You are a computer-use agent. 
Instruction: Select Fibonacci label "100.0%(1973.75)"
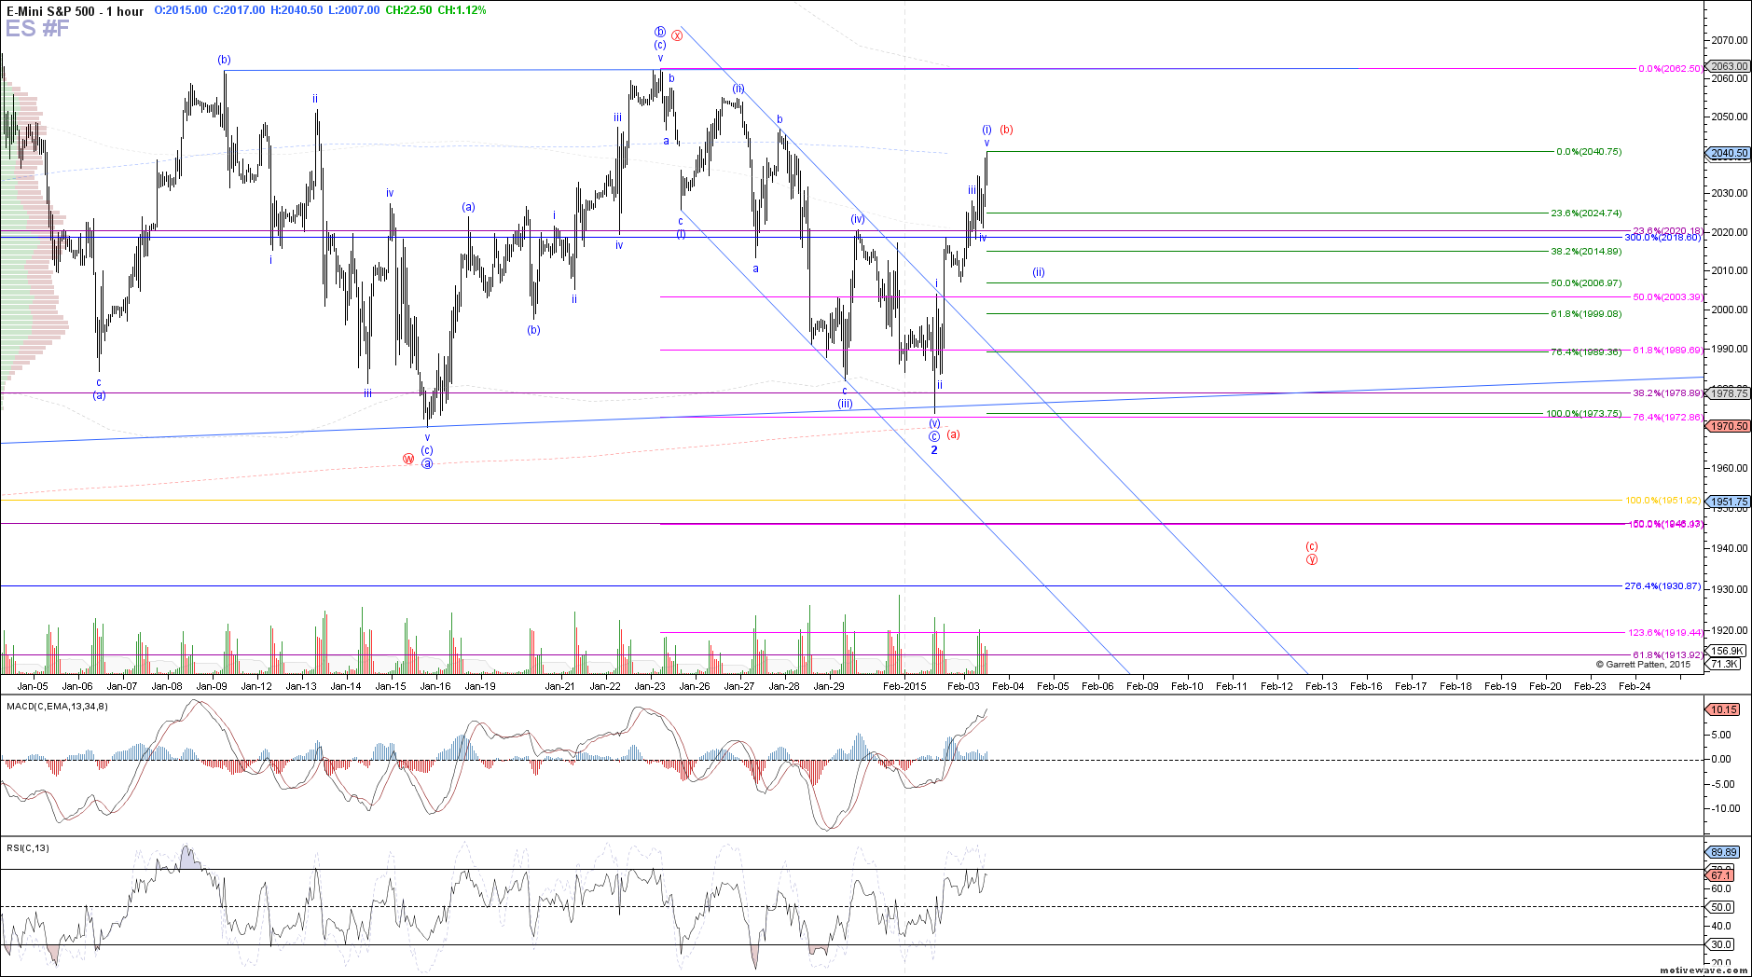click(1584, 414)
